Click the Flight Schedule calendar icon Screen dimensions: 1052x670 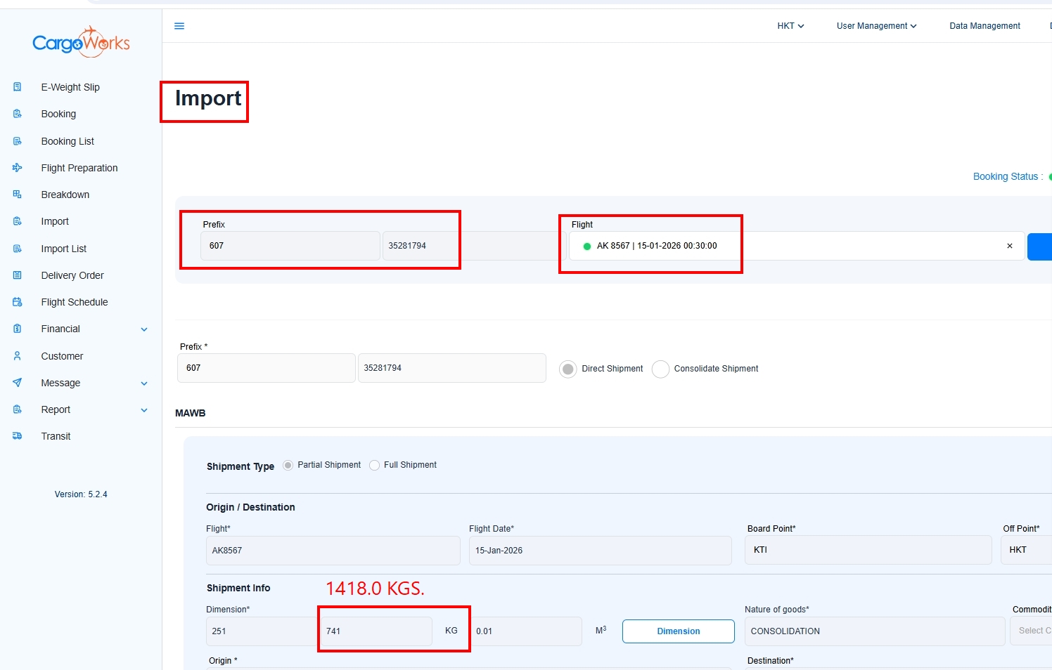18,302
